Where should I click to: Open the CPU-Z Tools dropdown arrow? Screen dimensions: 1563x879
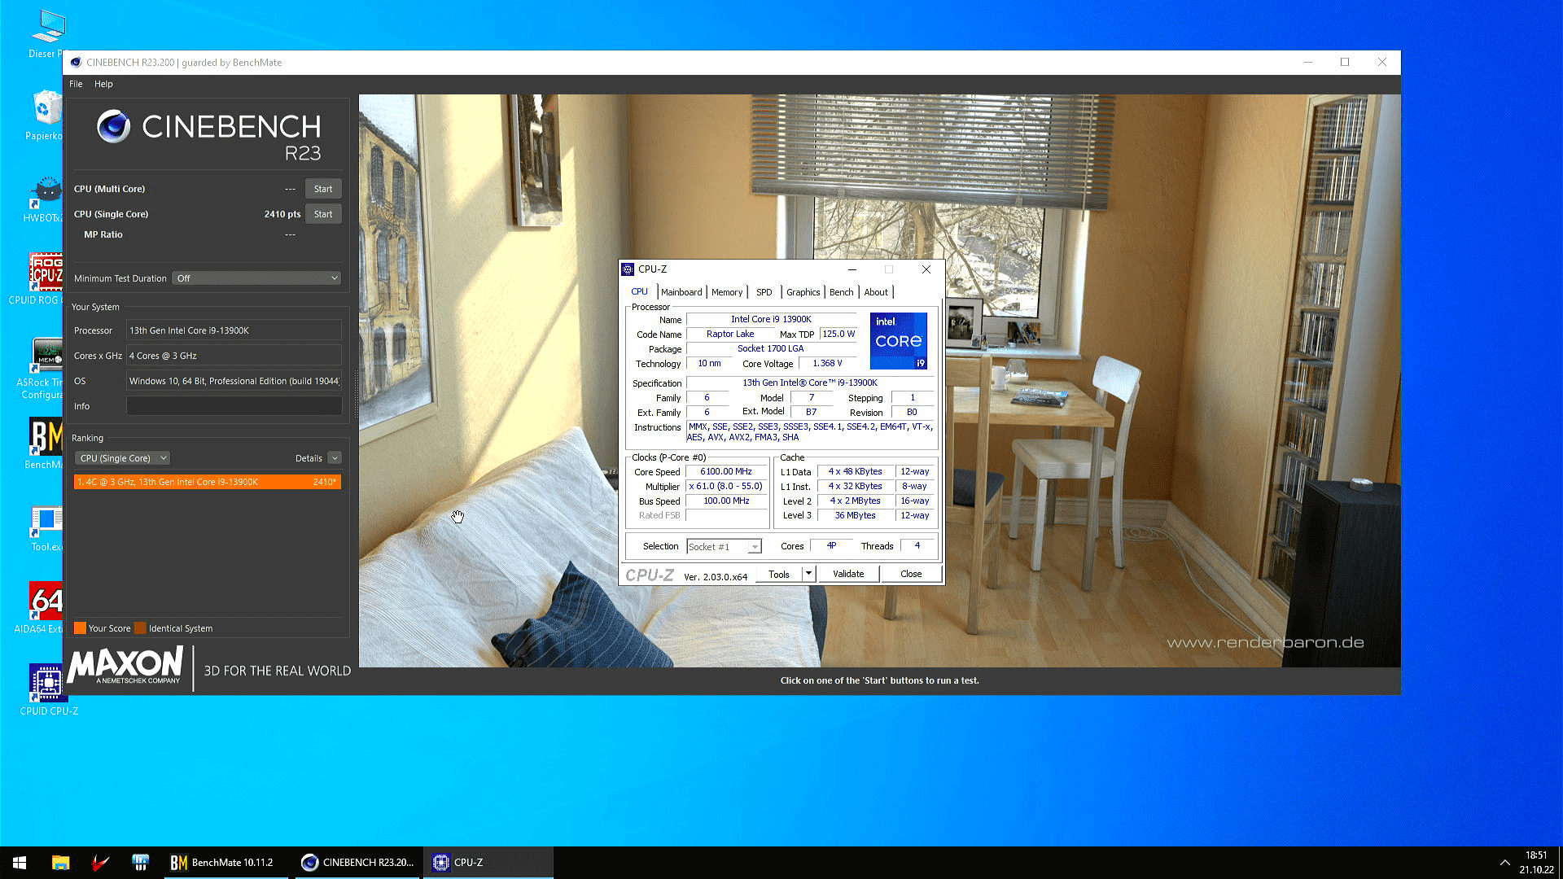[808, 574]
